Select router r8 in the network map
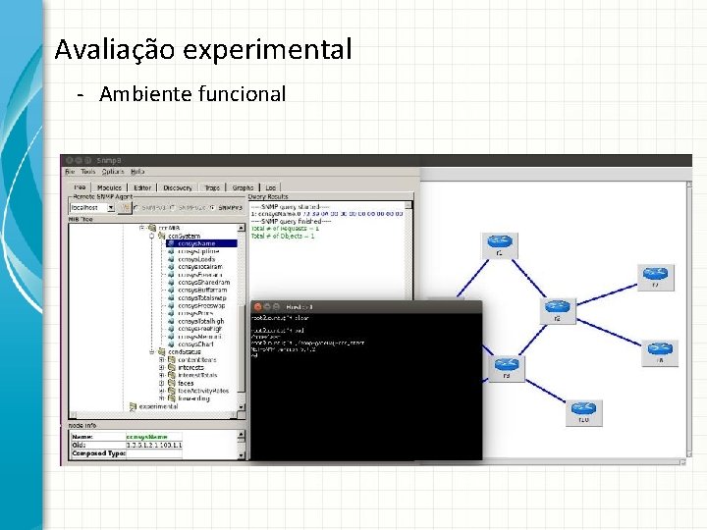Screen dimensions: 707x530 coord(660,353)
